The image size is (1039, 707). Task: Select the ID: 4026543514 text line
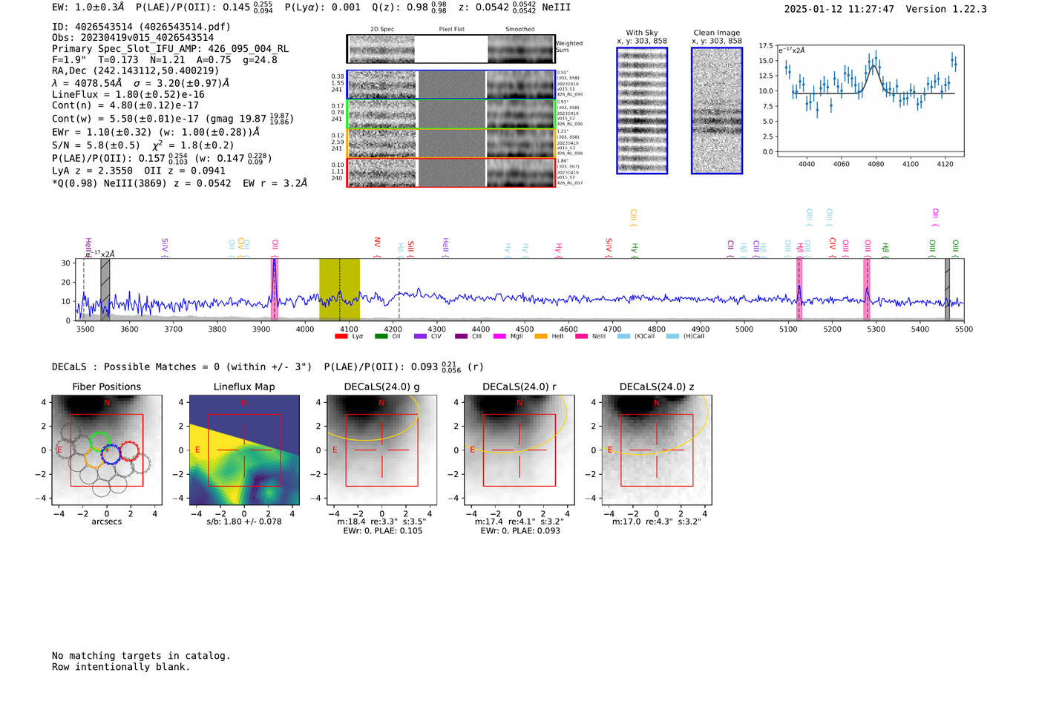[141, 27]
